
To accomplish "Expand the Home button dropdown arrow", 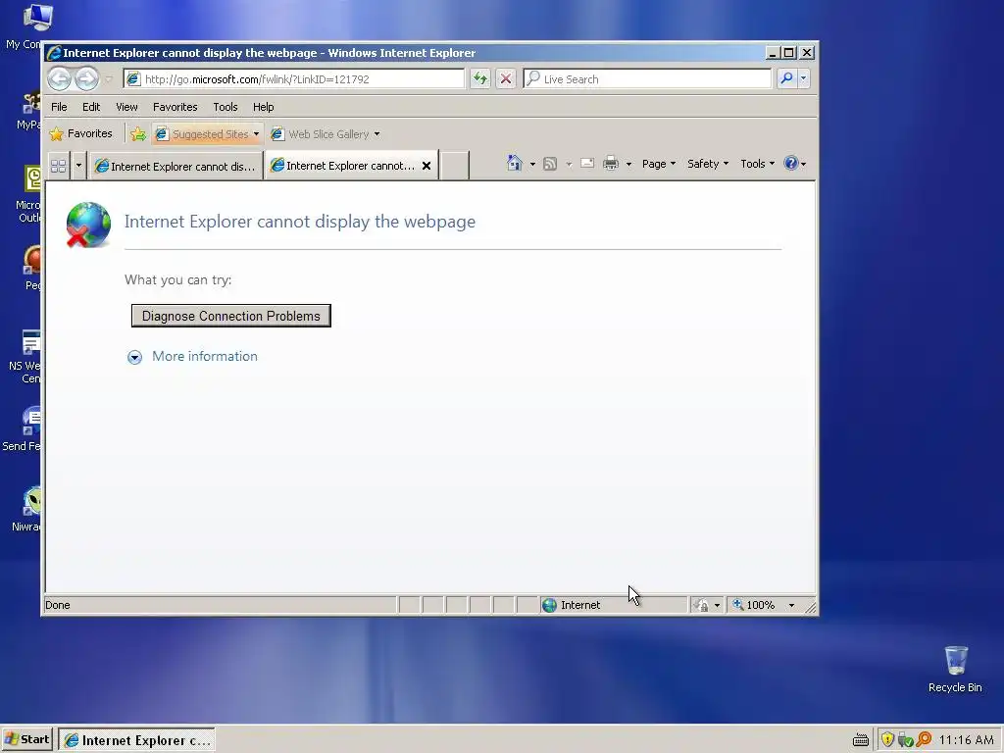I will (532, 164).
